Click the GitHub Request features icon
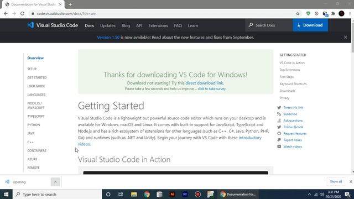This screenshot has height=199, width=354. tap(279, 134)
